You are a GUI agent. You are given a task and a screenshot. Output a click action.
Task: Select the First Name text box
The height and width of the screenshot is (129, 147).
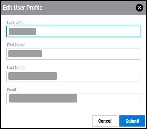pyautogui.click(x=73, y=54)
